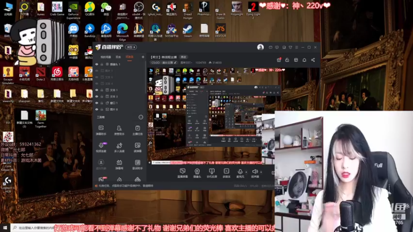The width and height of the screenshot is (413, 232).
Task: Open user avatar in streaming app title bar
Action: pos(260,47)
